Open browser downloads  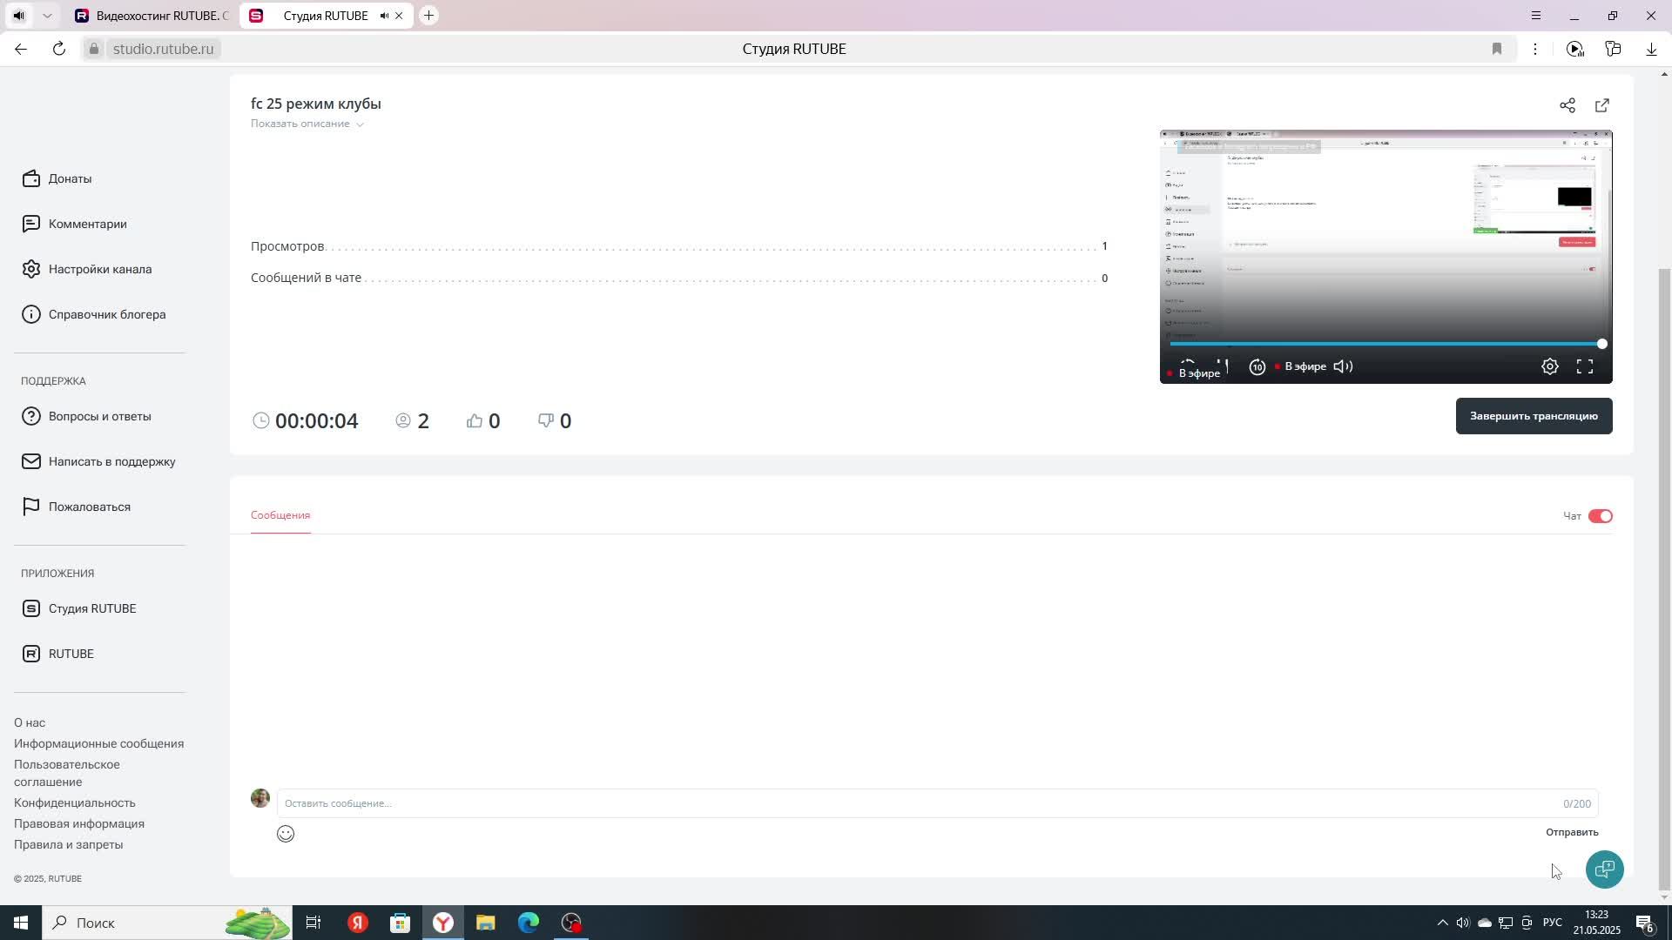click(x=1651, y=49)
